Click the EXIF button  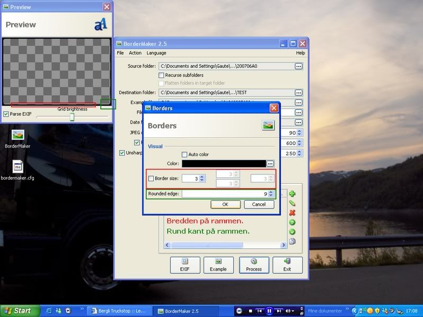point(185,265)
